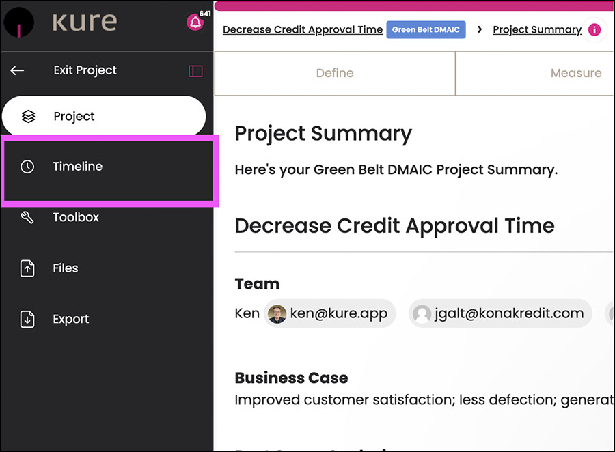Click the Green Belt DMAIC badge
The width and height of the screenshot is (615, 452).
click(426, 30)
